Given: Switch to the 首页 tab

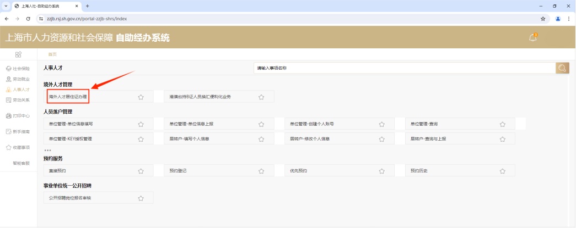Looking at the screenshot, I should (x=52, y=54).
